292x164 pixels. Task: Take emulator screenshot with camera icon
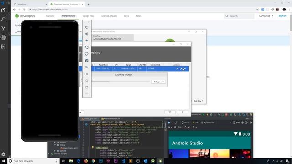click(87, 61)
